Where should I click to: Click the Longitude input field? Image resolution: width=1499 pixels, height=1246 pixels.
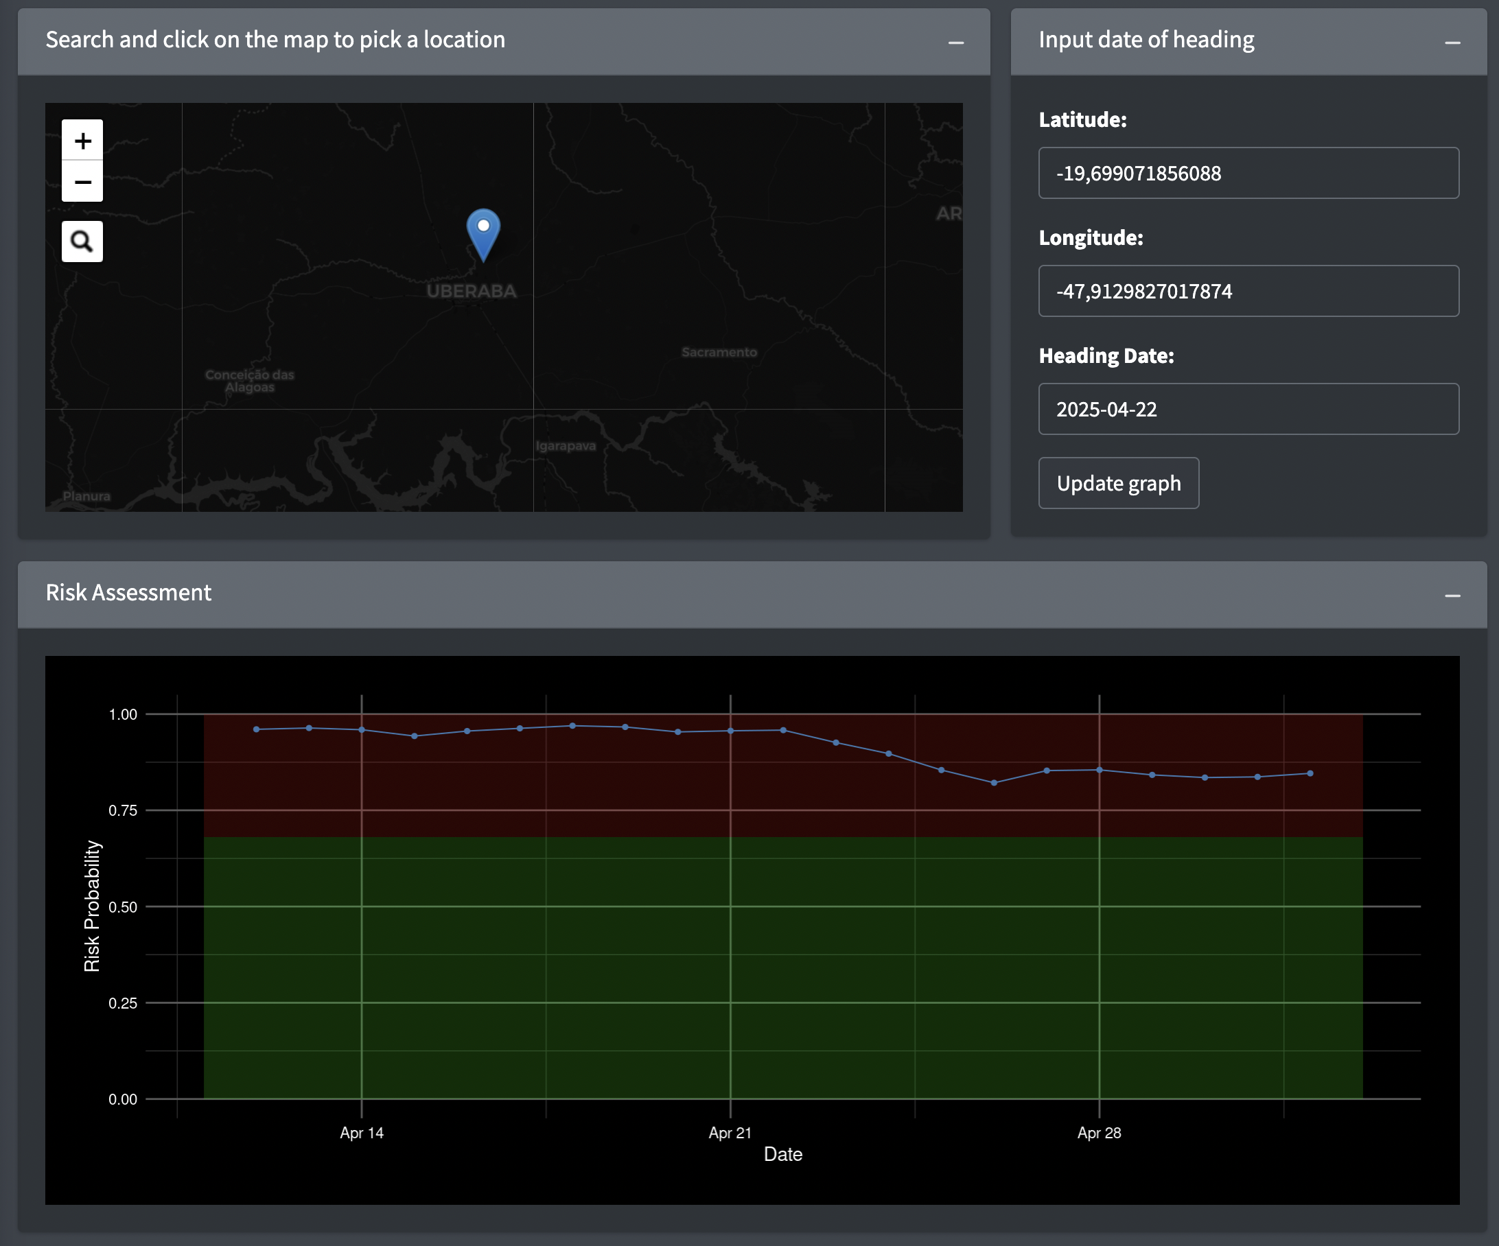[1248, 291]
